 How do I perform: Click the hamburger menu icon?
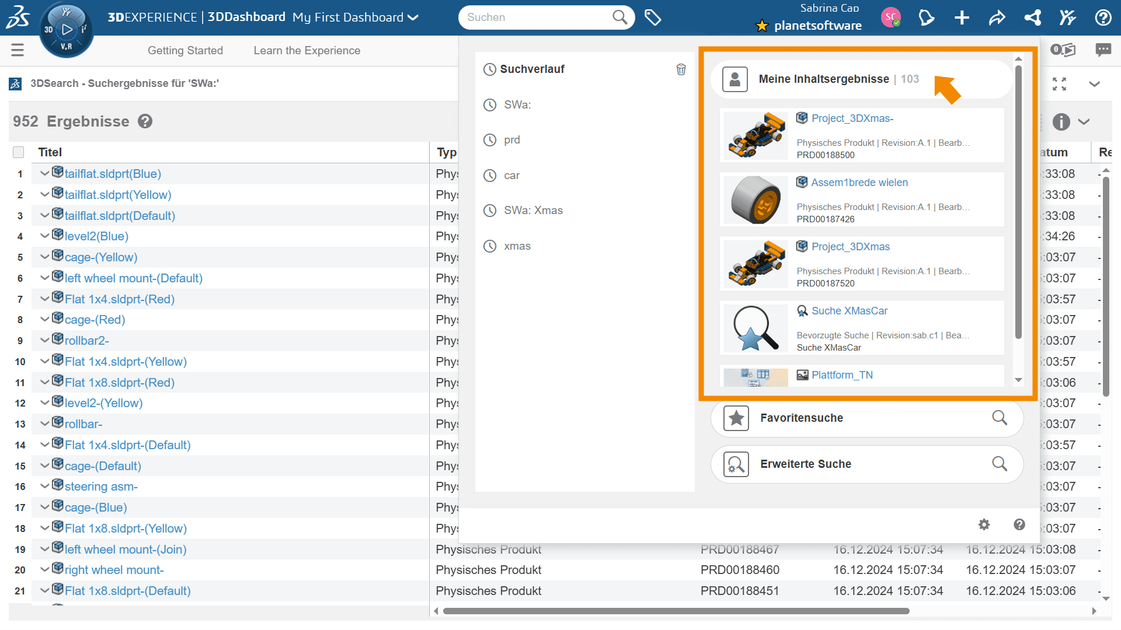click(x=18, y=50)
